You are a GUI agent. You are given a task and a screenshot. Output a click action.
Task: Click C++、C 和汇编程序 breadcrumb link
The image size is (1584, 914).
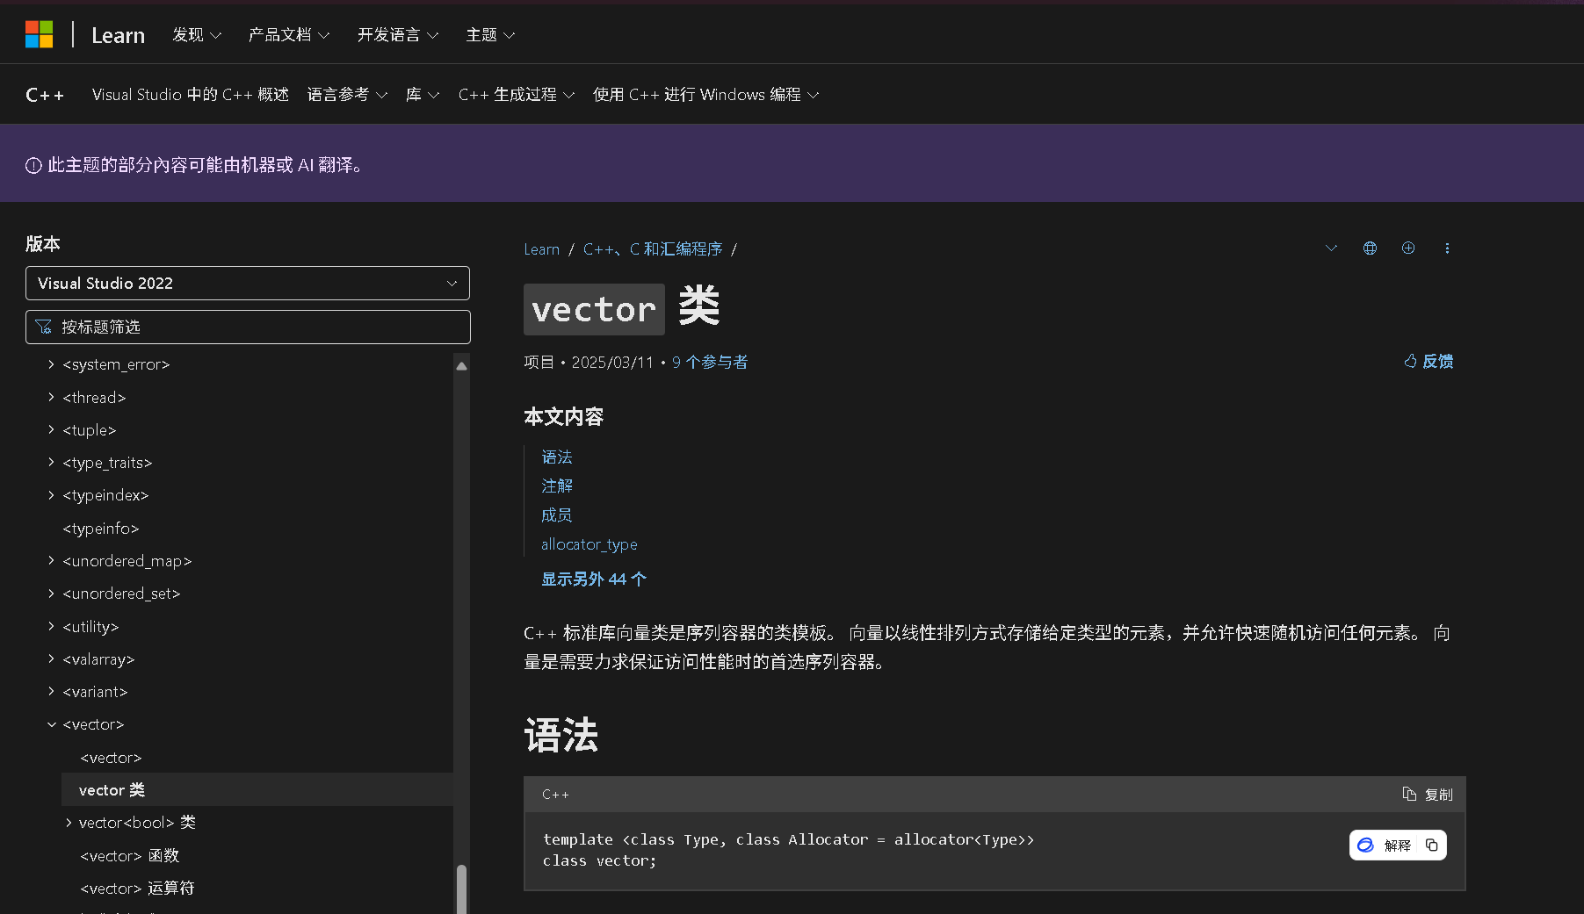coord(653,249)
